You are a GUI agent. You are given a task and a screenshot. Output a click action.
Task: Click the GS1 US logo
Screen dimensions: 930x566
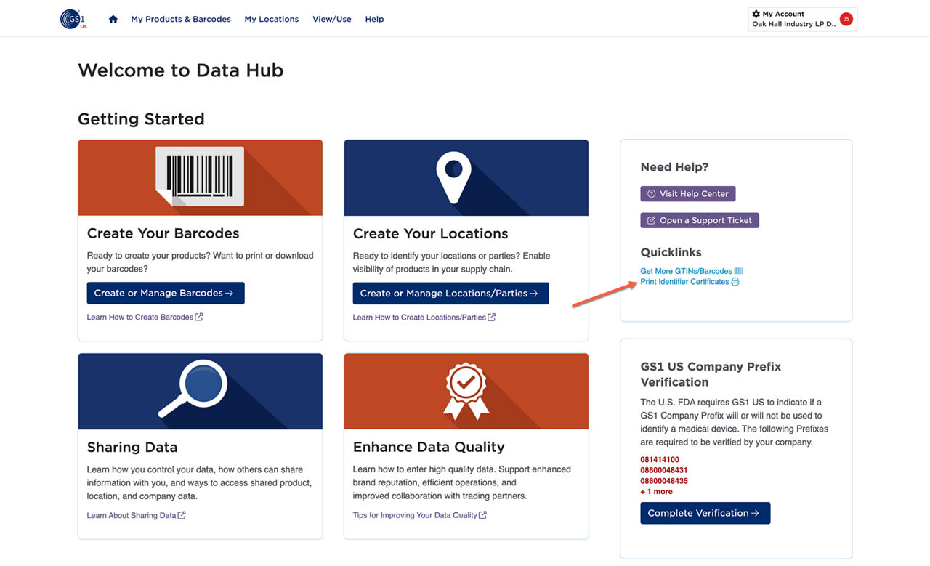click(73, 19)
